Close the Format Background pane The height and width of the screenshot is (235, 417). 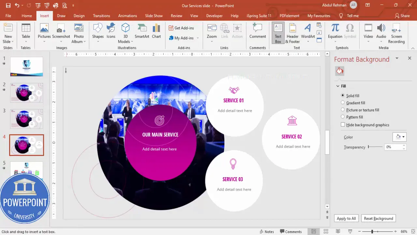tap(410, 58)
